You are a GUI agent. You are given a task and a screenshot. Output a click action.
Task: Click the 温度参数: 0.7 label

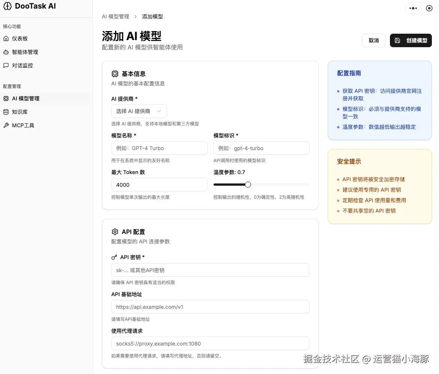click(229, 172)
